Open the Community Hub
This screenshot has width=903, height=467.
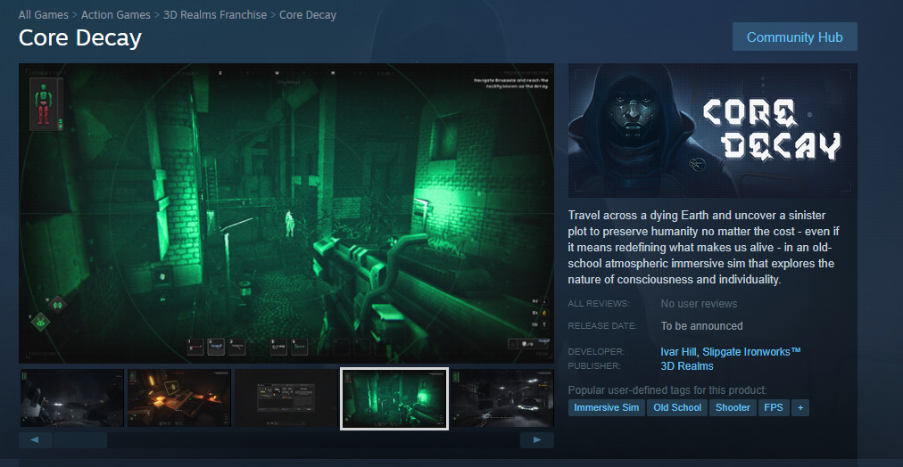795,37
